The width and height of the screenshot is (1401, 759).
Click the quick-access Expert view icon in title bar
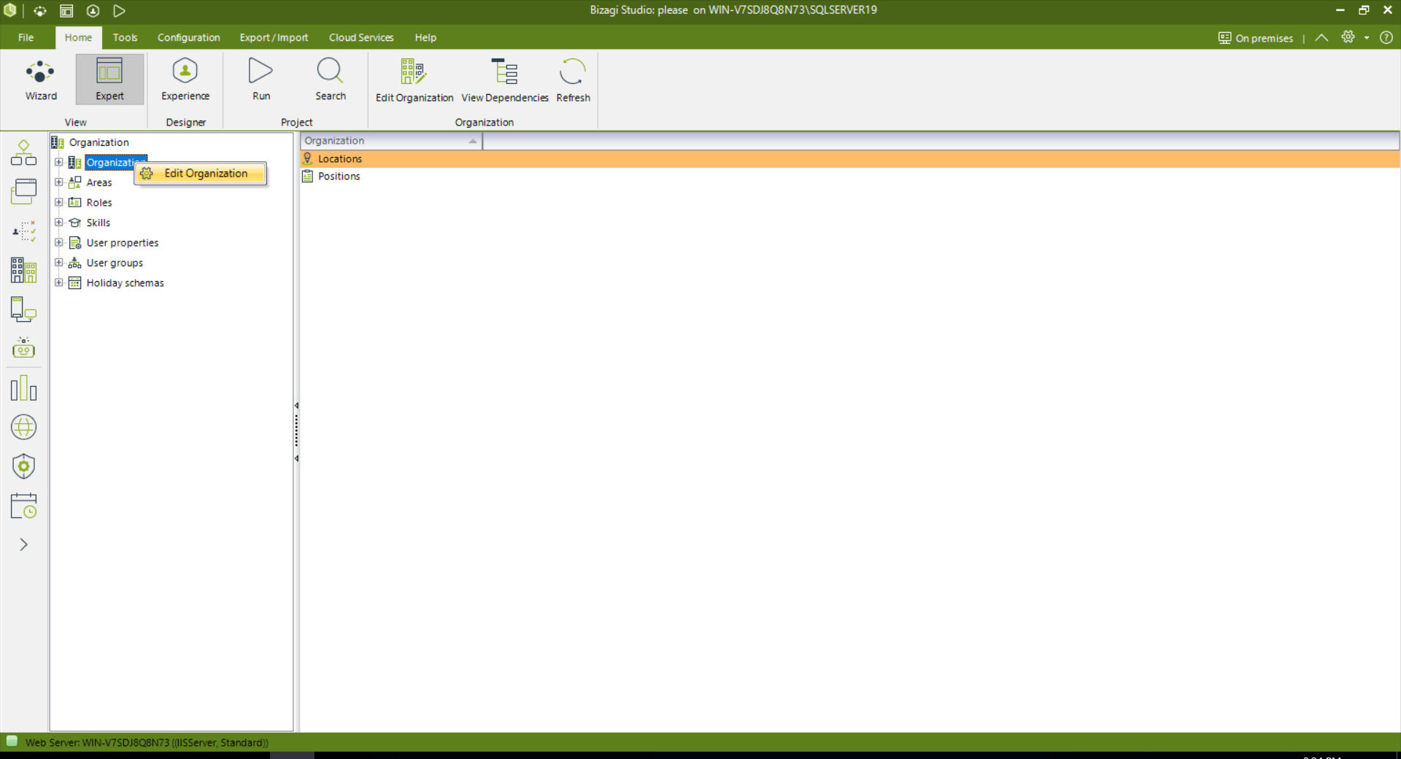(x=66, y=11)
